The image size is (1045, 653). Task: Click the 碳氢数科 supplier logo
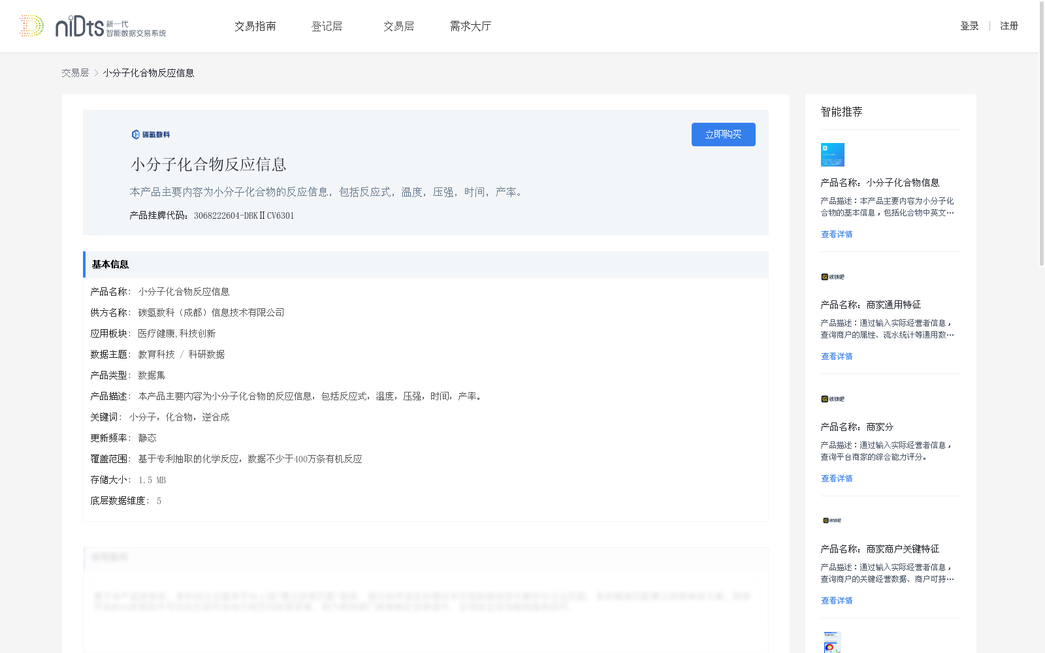151,135
